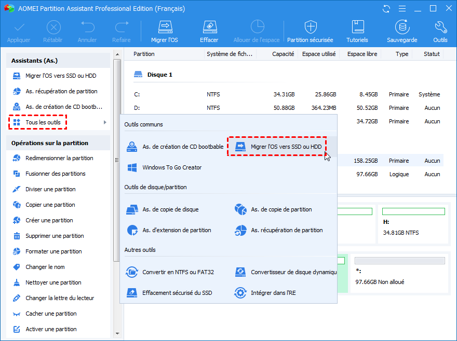Open Outils wrench icon in toolbar
This screenshot has width=457, height=341.
(x=440, y=27)
